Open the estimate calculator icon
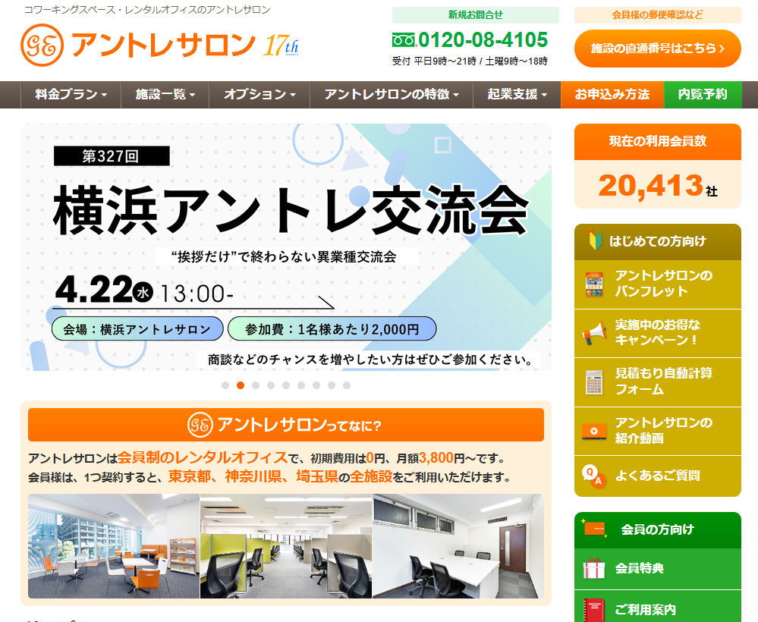Screen dimensions: 758x622 593,382
